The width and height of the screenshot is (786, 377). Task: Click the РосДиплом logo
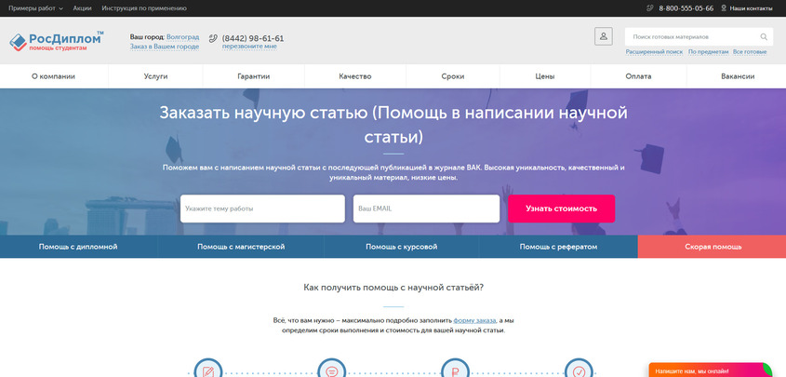57,41
